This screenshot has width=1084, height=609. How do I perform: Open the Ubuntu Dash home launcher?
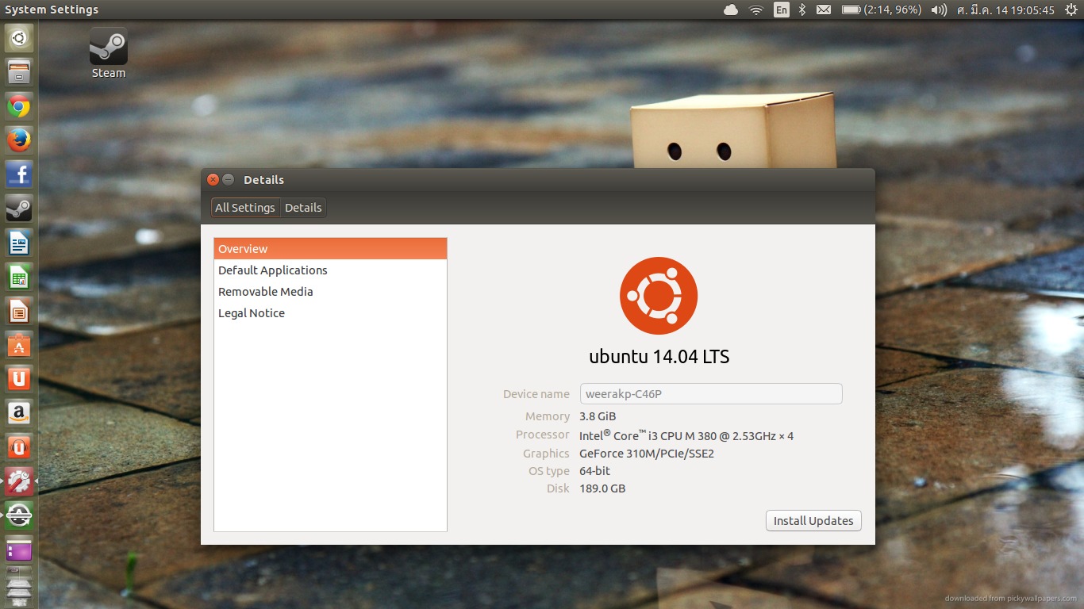pyautogui.click(x=19, y=37)
